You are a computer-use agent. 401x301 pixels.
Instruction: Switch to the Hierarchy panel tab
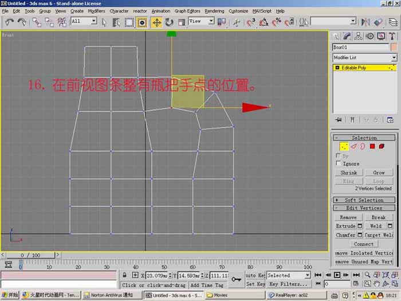point(358,36)
